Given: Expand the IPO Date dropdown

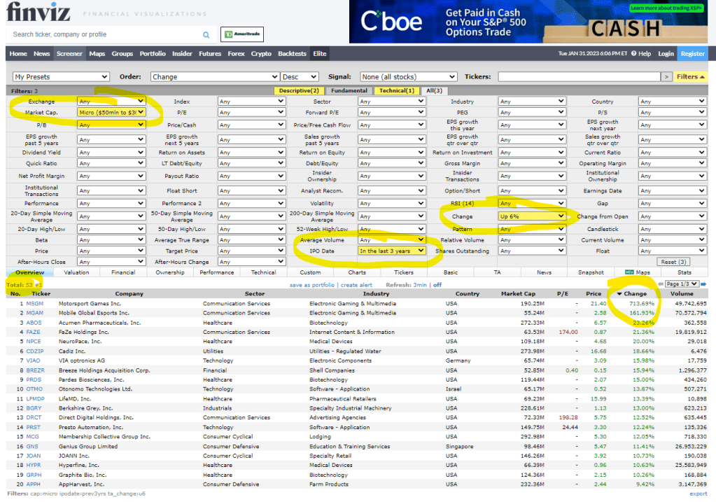Looking at the screenshot, I should (392, 251).
